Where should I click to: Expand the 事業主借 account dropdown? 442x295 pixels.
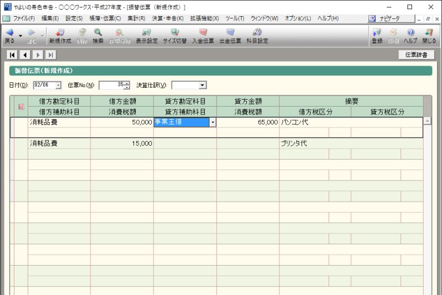point(213,123)
